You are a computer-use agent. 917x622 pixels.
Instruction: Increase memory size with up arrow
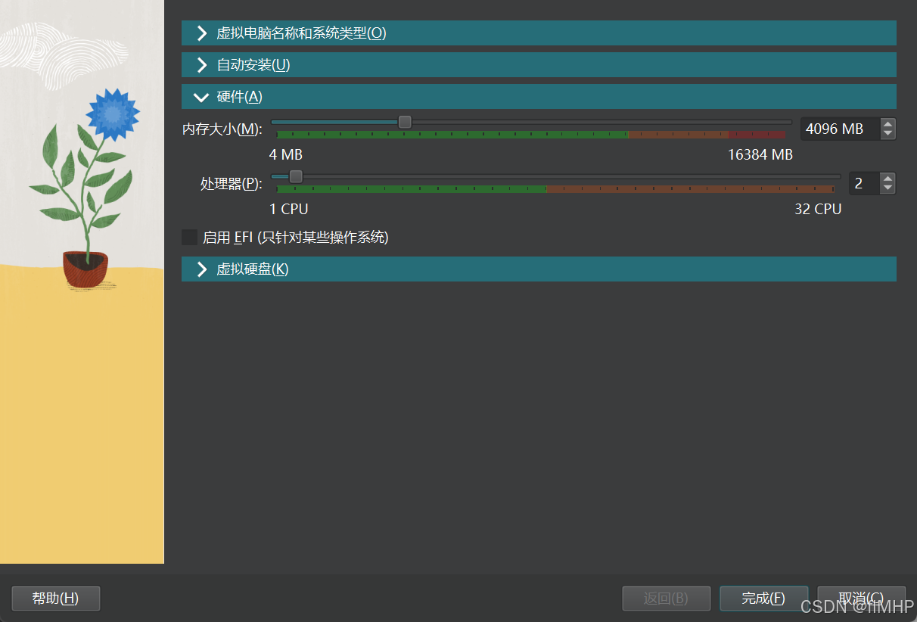coord(888,124)
